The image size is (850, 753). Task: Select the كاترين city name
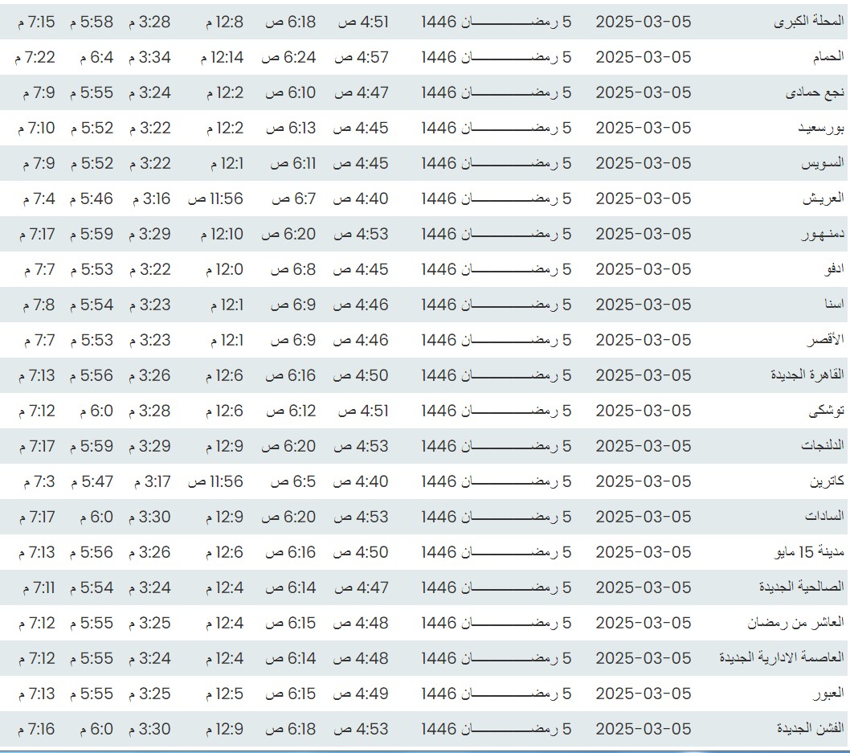[827, 482]
